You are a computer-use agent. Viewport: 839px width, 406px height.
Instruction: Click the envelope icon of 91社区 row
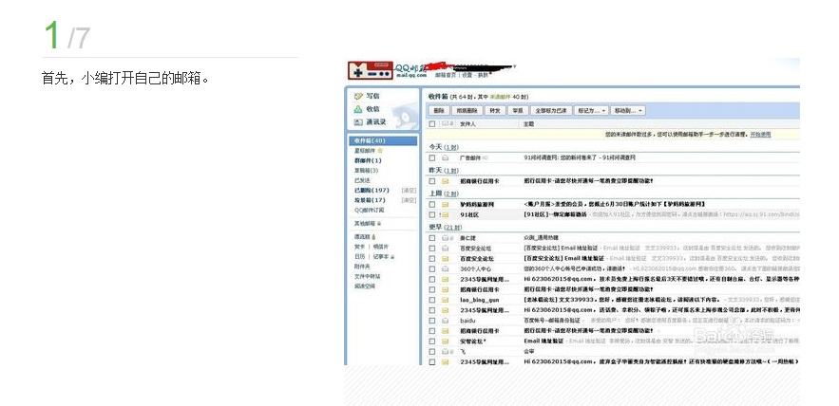(446, 214)
